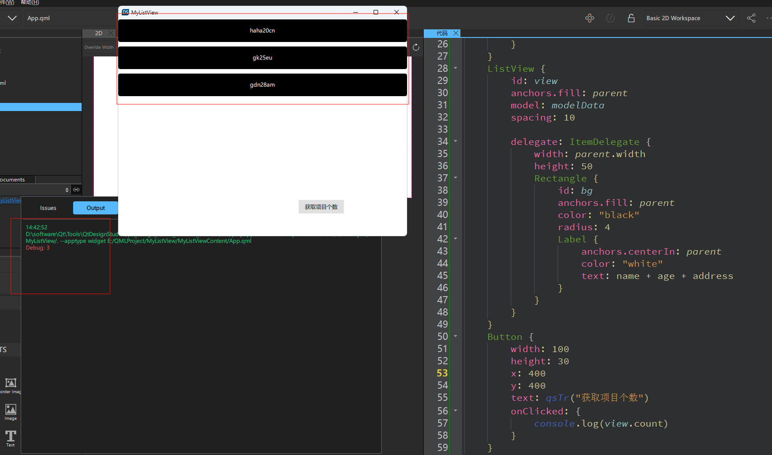Collapse the Rectangle block at line 37
The image size is (772, 455).
[x=455, y=178]
